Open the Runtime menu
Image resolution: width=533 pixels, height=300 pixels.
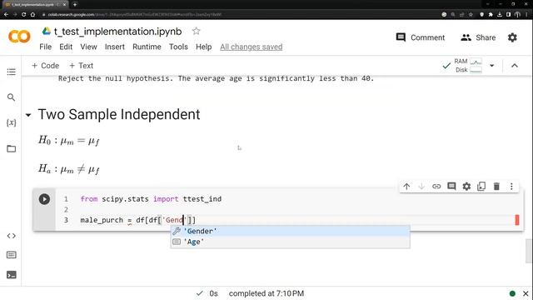(147, 47)
